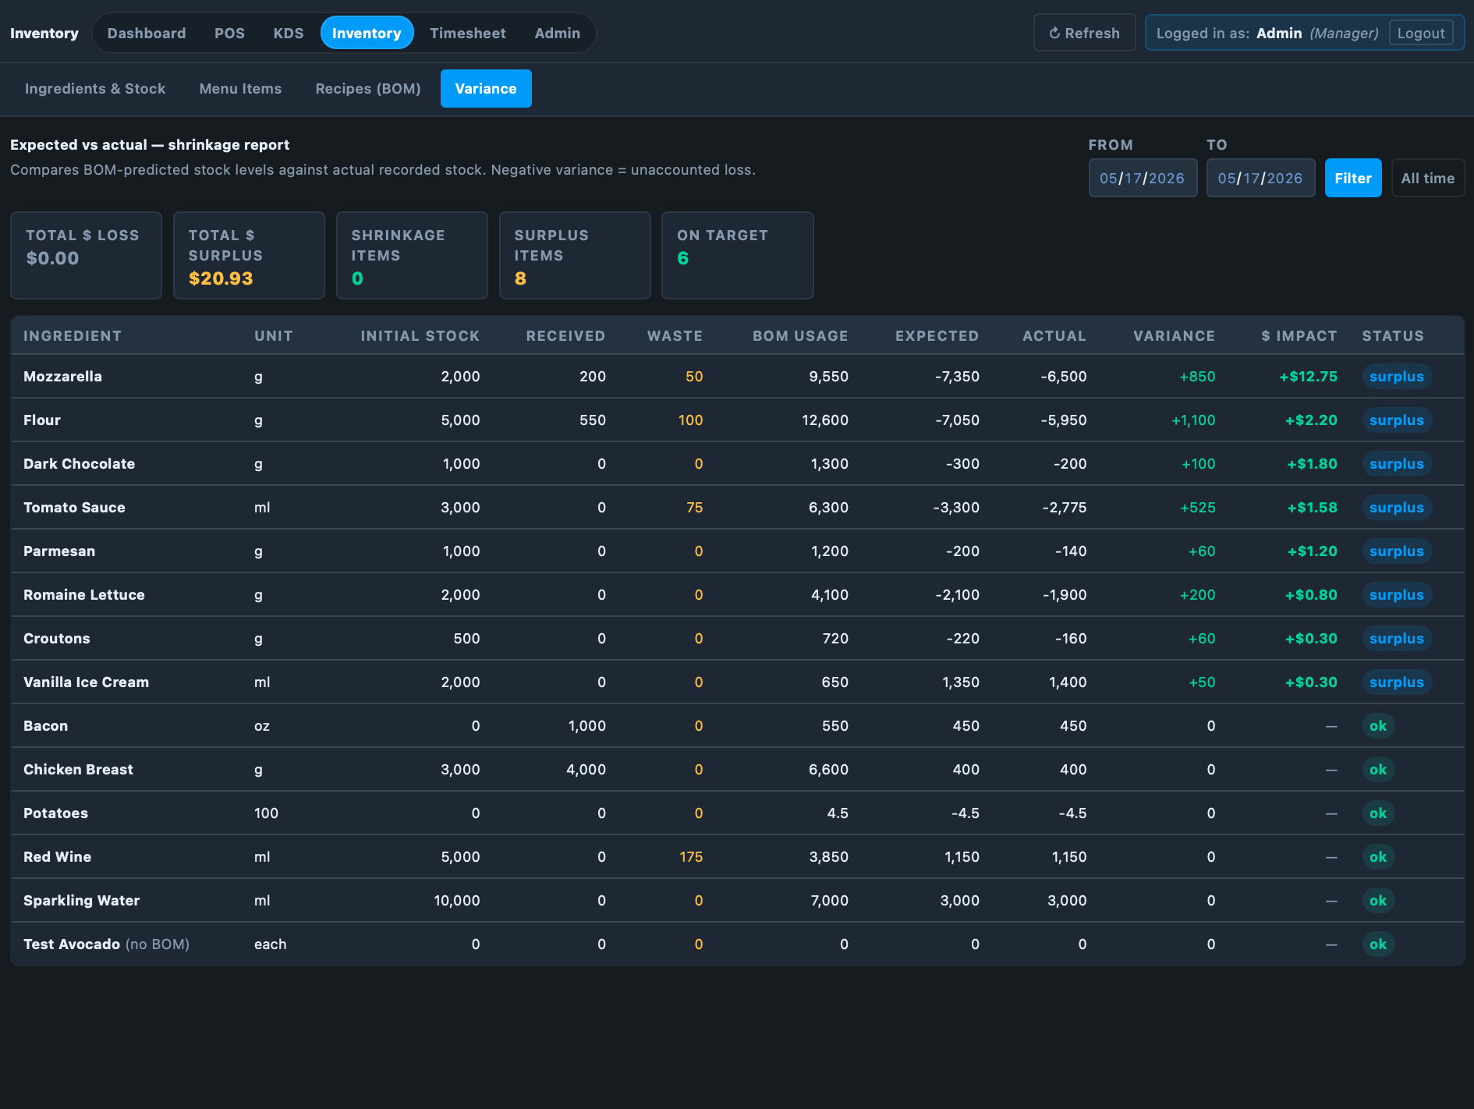Select the Potatoes ingredient name

click(x=55, y=813)
